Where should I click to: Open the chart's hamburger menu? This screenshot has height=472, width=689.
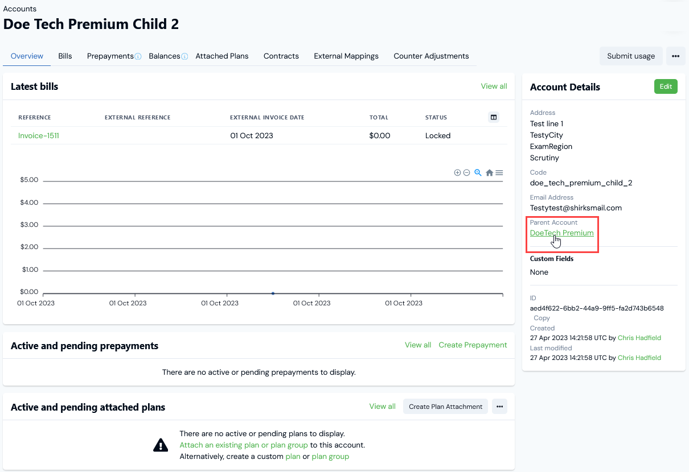pos(499,172)
